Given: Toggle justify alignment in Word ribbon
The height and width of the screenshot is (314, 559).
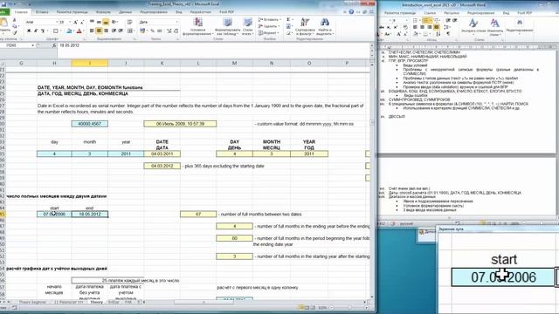Looking at the screenshot, I should (436, 27).
